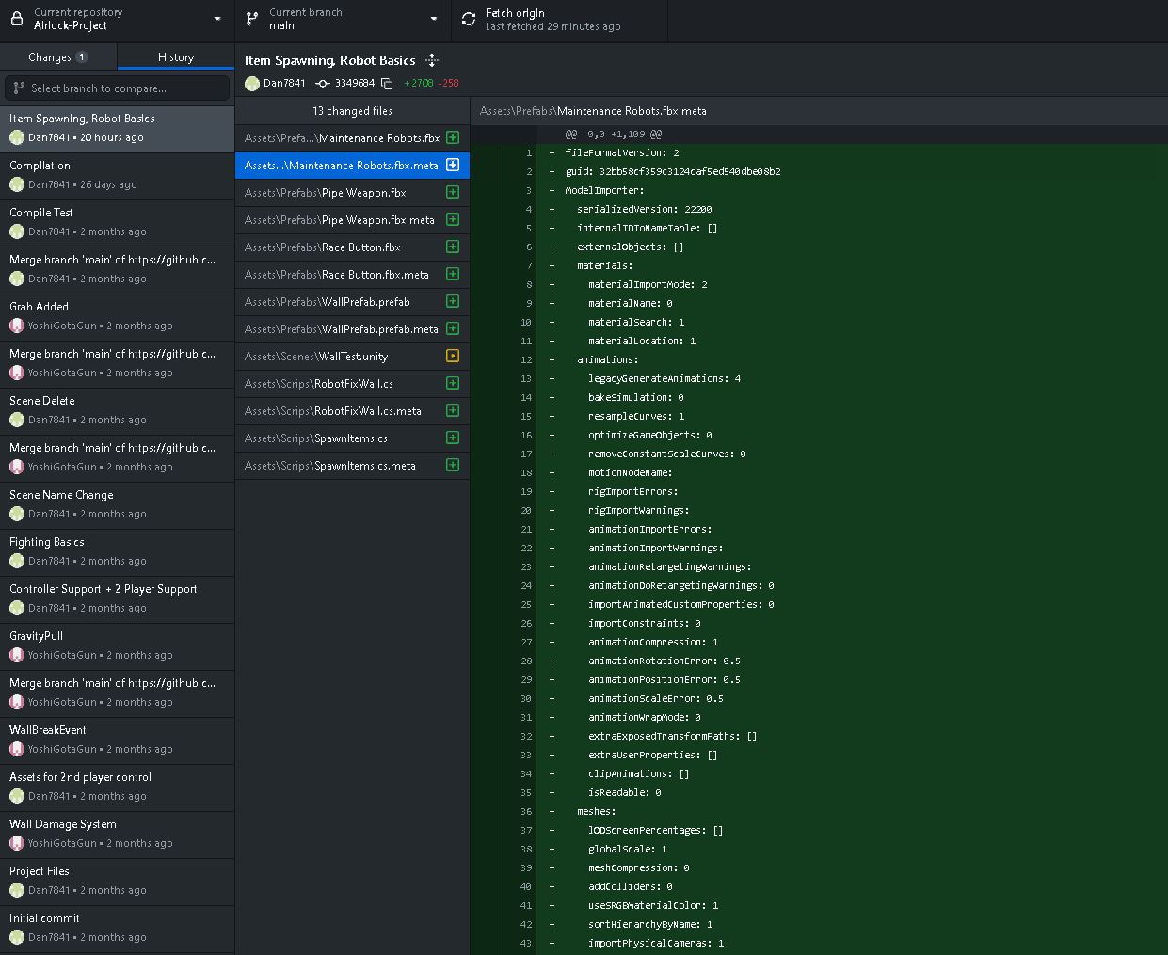
Task: Click the expand commit summary icon
Action: coord(432,60)
